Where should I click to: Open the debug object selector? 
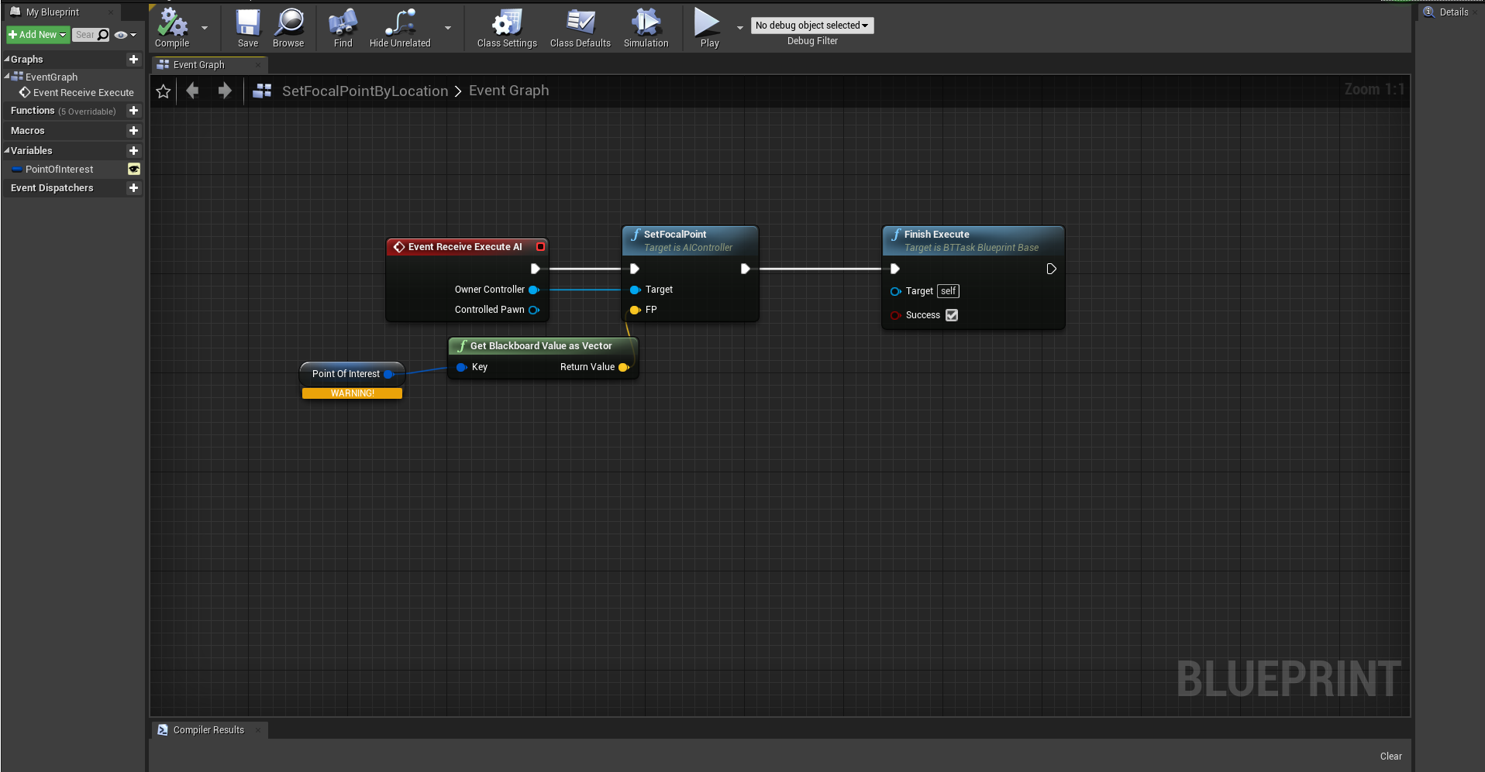811,26
